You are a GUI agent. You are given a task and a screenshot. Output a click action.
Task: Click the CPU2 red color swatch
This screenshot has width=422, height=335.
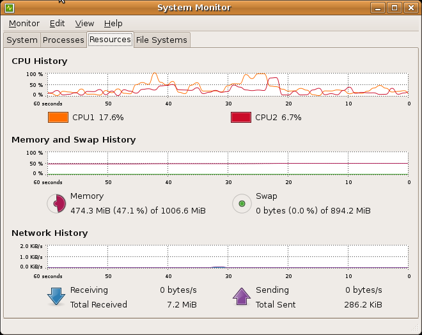[x=241, y=118]
